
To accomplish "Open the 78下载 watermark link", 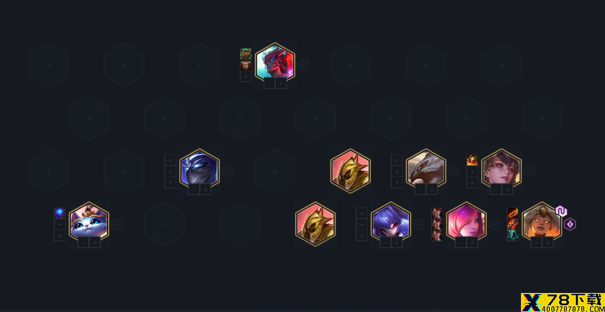I will 563,302.
